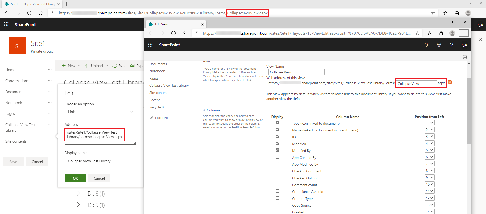Click Cancel next to the Save button
The image size is (486, 214).
coord(37,162)
